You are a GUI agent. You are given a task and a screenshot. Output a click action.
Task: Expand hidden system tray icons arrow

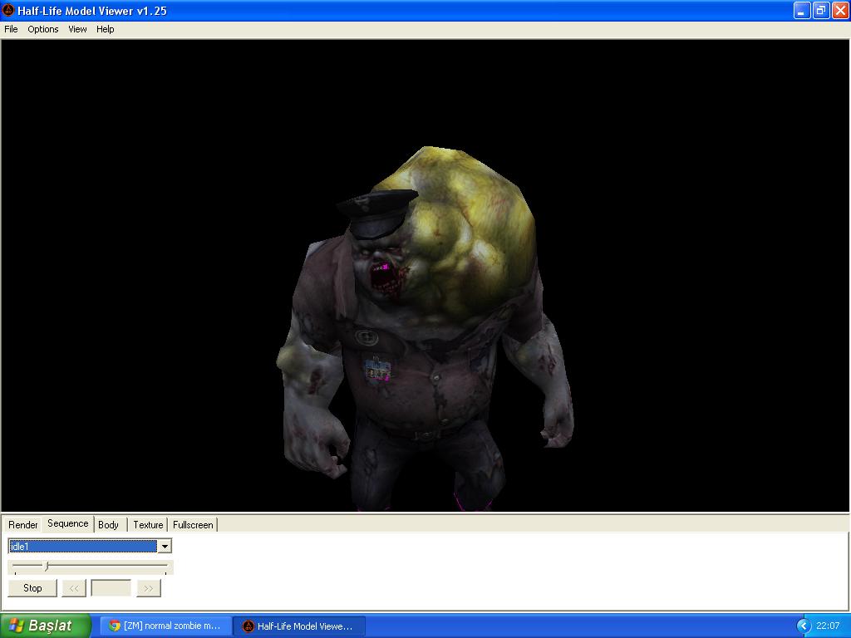click(803, 626)
